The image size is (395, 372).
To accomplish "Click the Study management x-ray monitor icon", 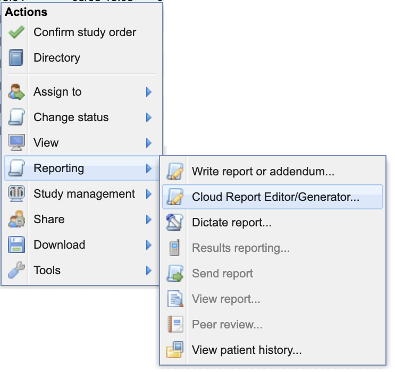I will pyautogui.click(x=16, y=193).
